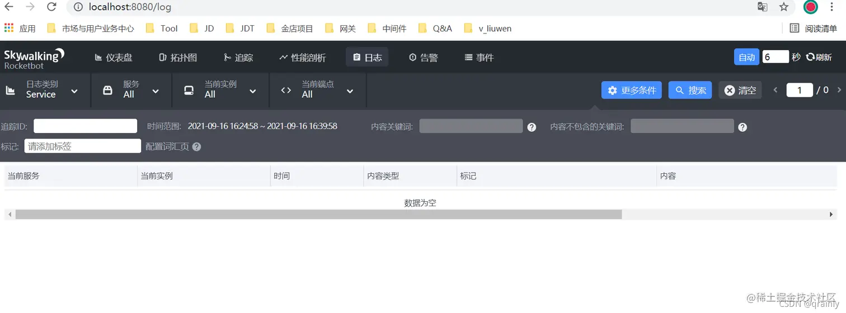
Task: Reload the page with the refresh icon
Action: click(51, 7)
